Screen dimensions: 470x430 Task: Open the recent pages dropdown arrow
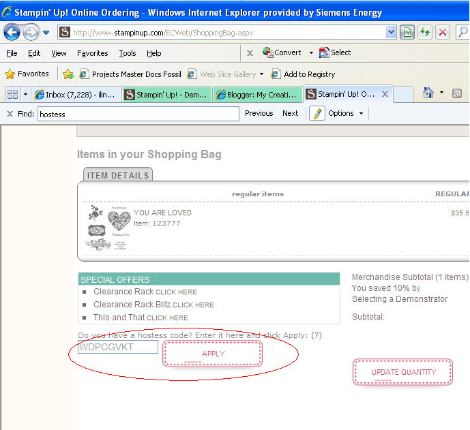[46, 32]
